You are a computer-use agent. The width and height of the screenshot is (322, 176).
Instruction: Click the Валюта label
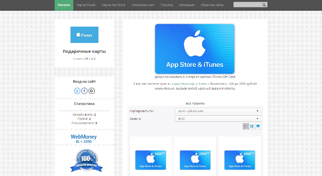point(135,119)
